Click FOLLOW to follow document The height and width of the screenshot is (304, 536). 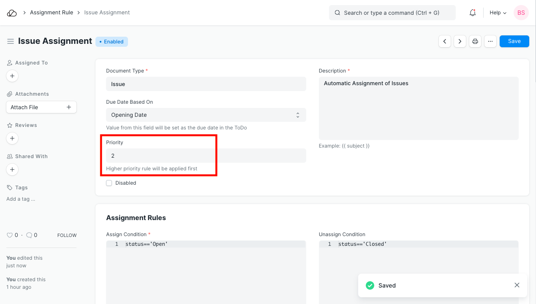tap(67, 235)
